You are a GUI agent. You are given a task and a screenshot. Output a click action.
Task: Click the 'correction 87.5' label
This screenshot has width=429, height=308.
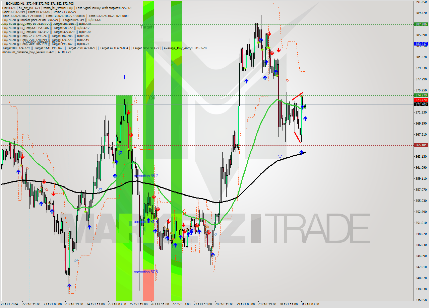pyautogui.click(x=146, y=272)
